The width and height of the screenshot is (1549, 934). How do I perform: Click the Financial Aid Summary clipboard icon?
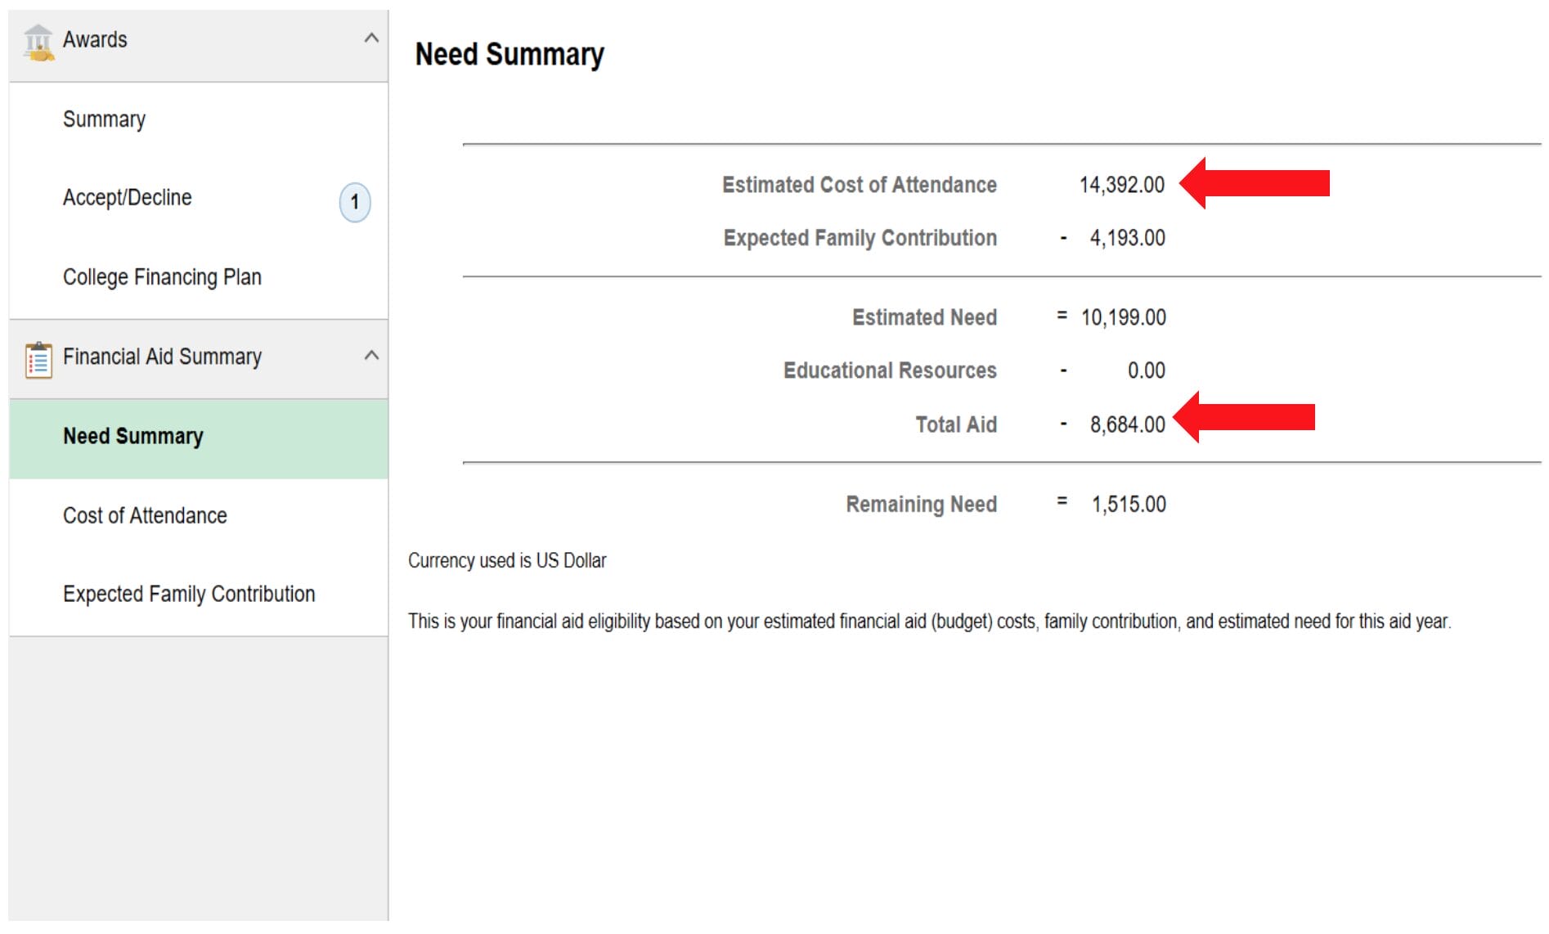point(38,360)
